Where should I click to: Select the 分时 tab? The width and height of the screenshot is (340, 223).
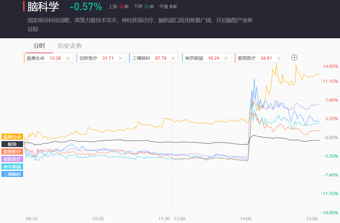39,46
